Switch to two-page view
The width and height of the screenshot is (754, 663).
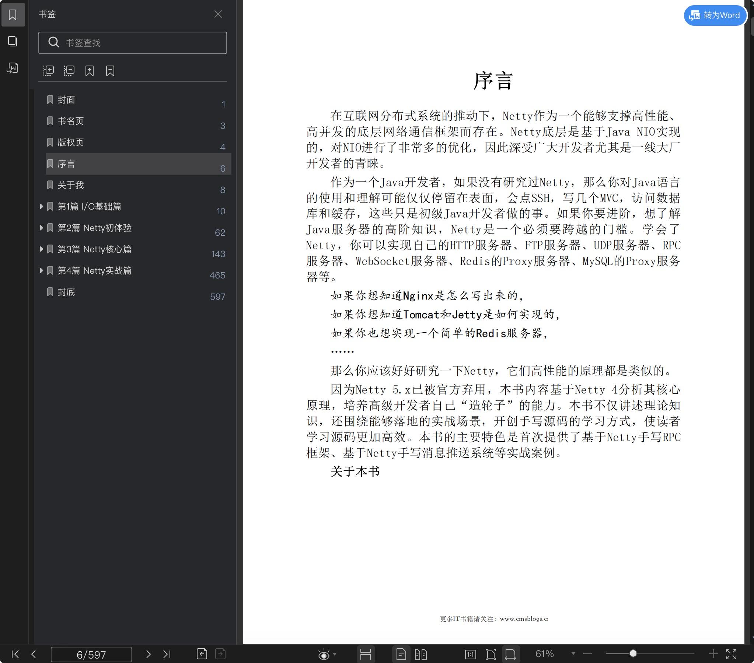[x=420, y=655]
